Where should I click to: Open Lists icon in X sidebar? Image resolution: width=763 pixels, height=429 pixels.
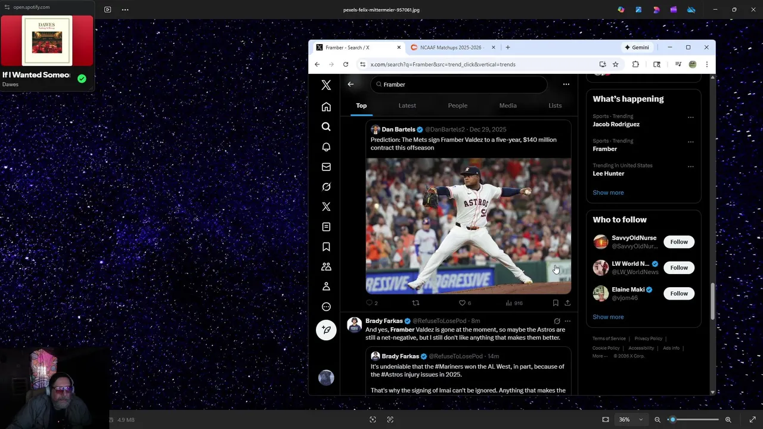(326, 227)
